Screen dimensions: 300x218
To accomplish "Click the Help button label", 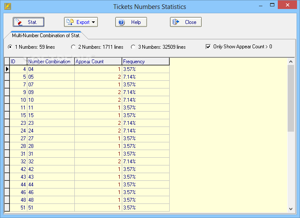I will 136,22.
